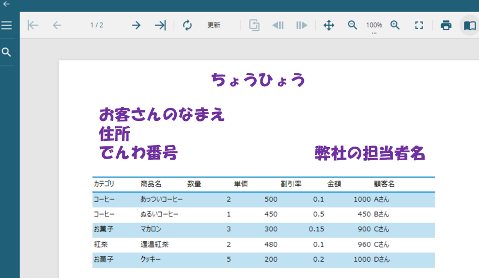Image resolution: width=479 pixels, height=278 pixels.
Task: Jump to the last page
Action: tap(160, 25)
